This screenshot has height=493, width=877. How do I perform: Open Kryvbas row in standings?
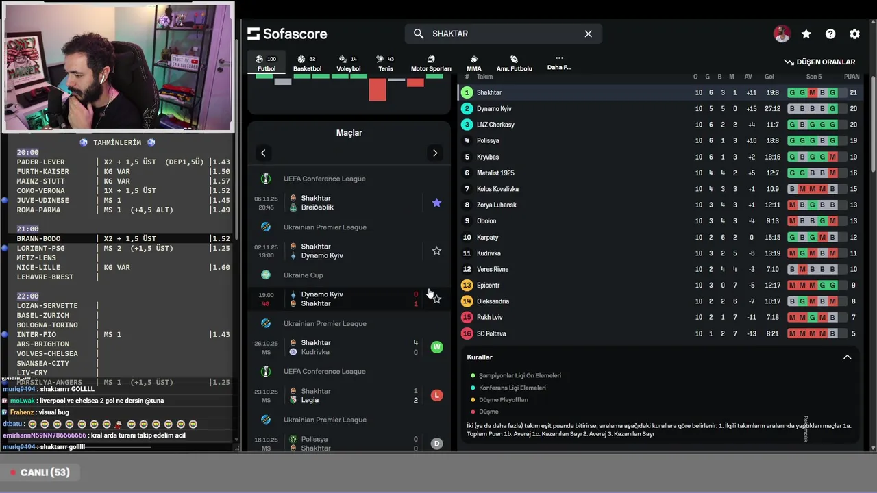coord(662,157)
